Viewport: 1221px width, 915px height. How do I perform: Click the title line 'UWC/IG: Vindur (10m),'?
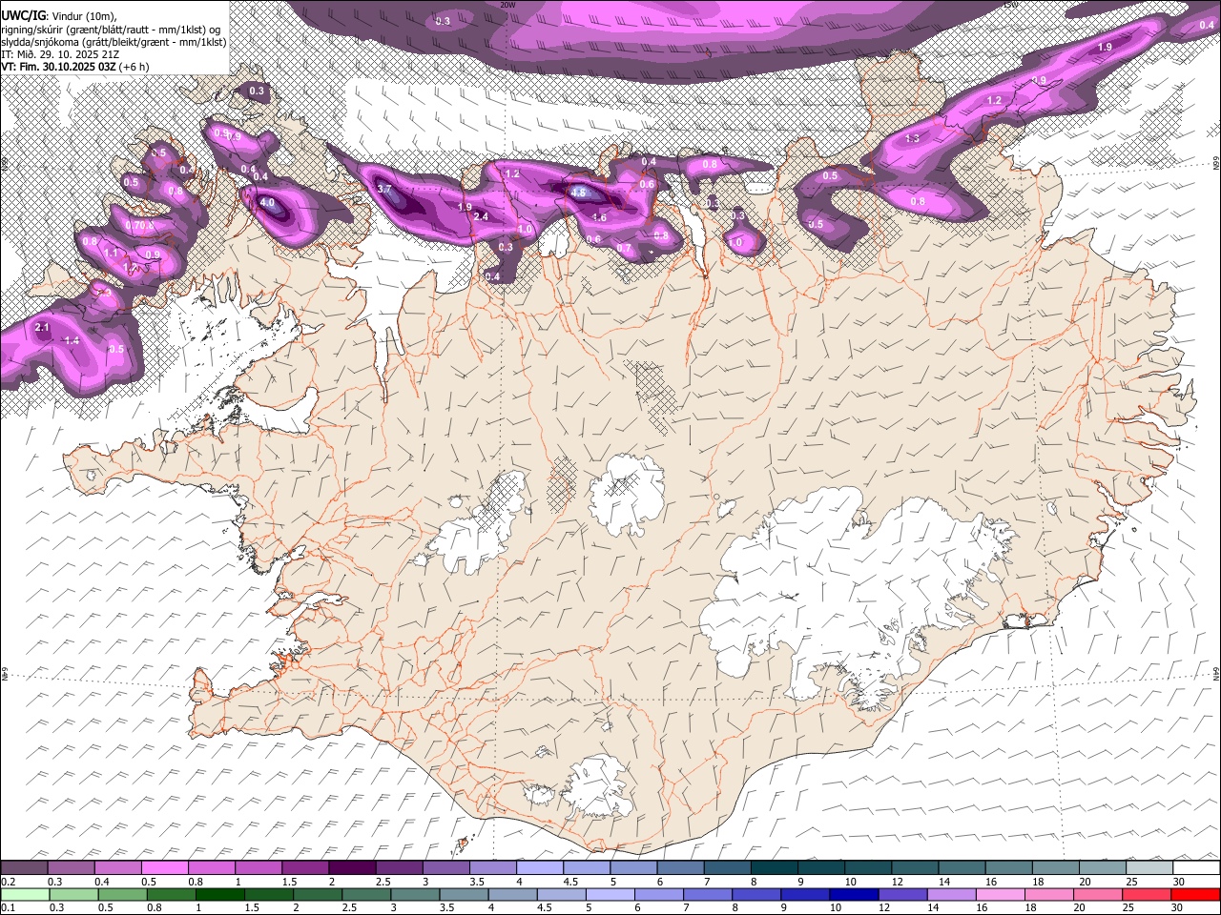pyautogui.click(x=59, y=16)
